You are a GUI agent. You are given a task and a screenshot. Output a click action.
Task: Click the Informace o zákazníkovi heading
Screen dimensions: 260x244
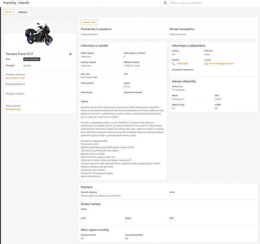tap(188, 45)
